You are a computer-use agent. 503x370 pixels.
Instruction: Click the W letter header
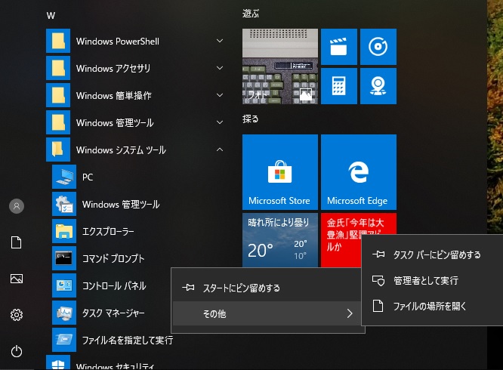coord(51,15)
